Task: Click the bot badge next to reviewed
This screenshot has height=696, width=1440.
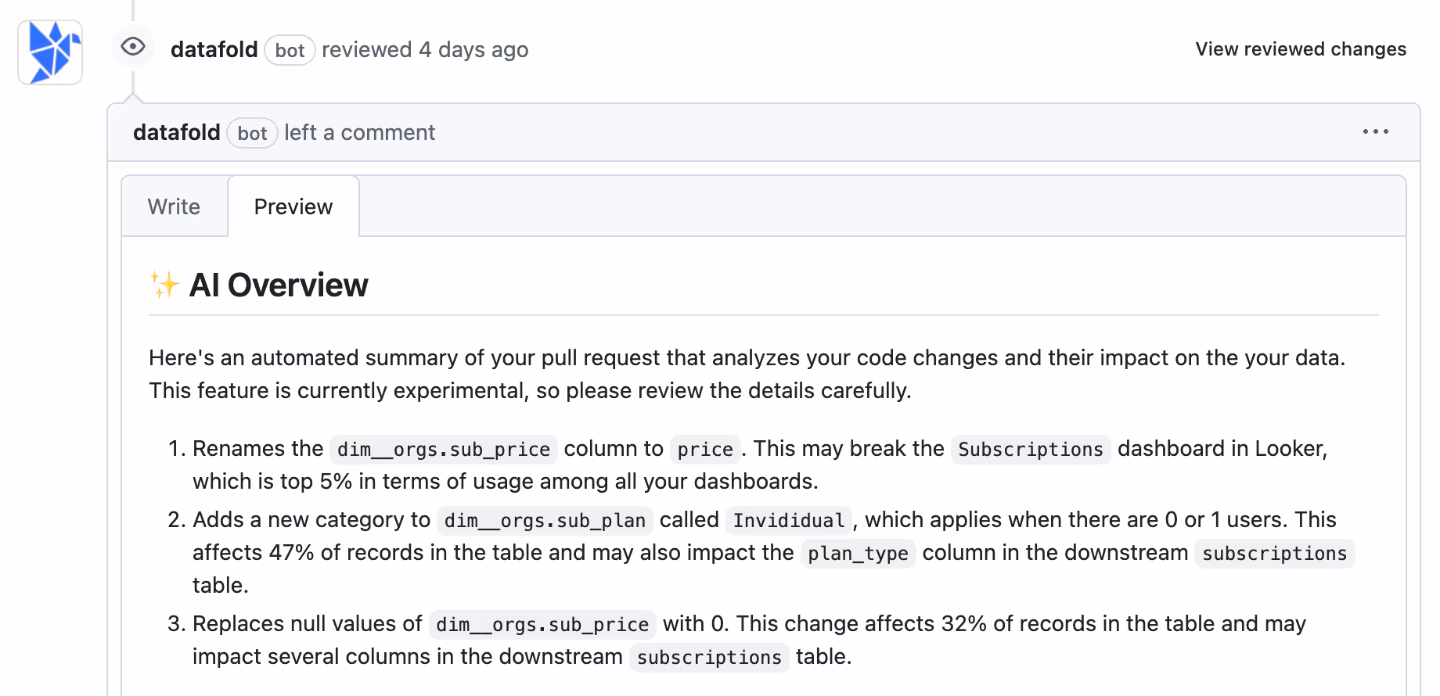Action: pos(290,50)
